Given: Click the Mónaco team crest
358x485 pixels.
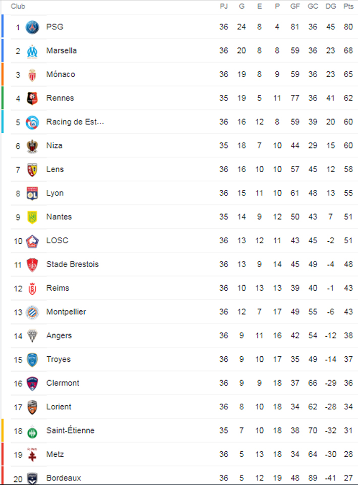Looking at the screenshot, I should point(32,75).
